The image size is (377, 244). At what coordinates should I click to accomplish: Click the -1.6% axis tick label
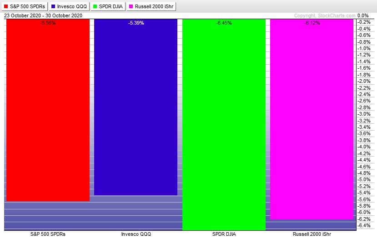click(364, 68)
